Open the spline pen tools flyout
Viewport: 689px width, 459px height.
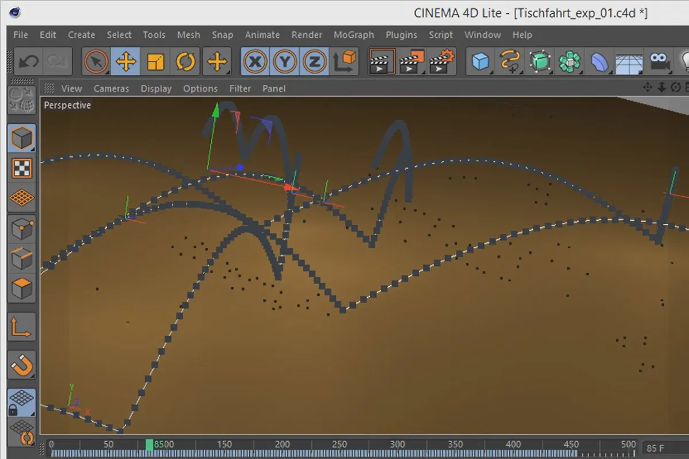click(510, 61)
